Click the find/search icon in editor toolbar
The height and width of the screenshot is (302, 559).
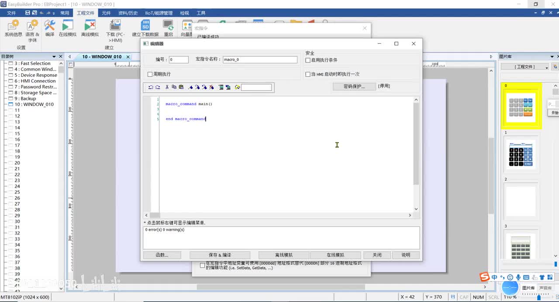(237, 87)
